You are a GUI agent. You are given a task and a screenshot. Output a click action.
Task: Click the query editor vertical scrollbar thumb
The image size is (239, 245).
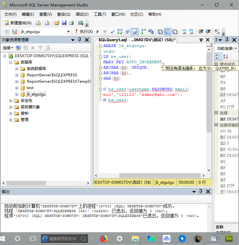(x=209, y=92)
